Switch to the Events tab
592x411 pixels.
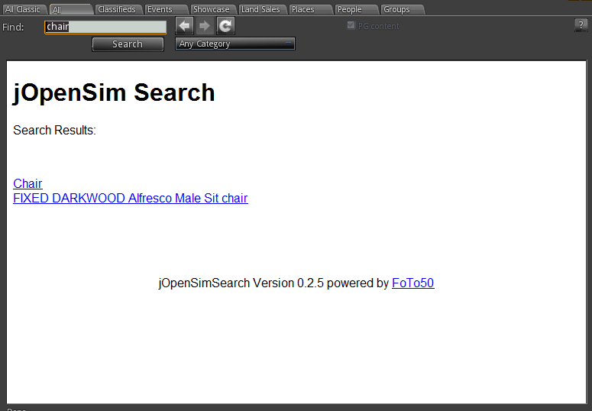(166, 9)
